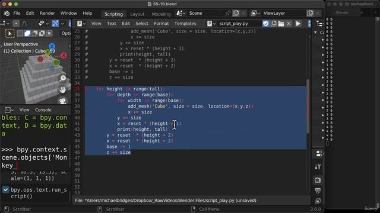Set selection mode to extend

pyautogui.click(x=27, y=33)
